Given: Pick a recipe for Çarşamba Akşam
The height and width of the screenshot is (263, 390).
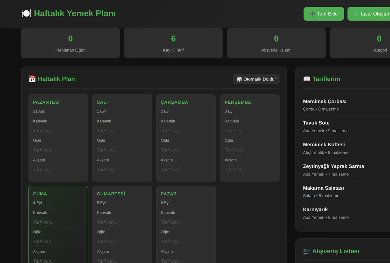Looking at the screenshot, I should point(186,169).
